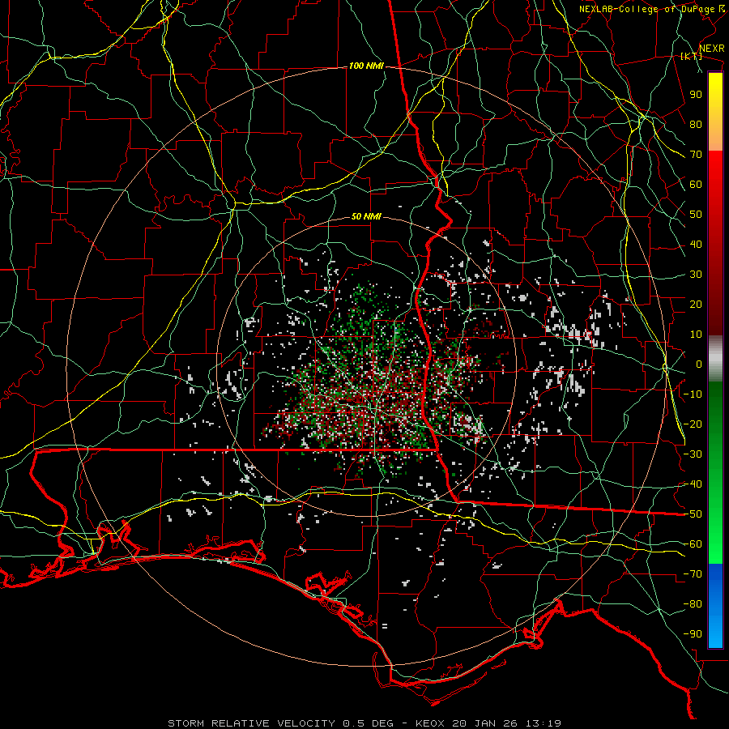This screenshot has width=729, height=729.
Task: Click the 80 value on the velocity scale
Action: click(696, 125)
